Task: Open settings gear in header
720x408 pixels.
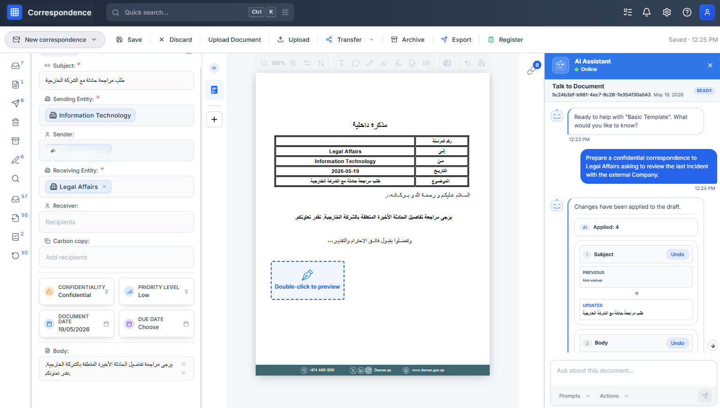Action: tap(667, 12)
